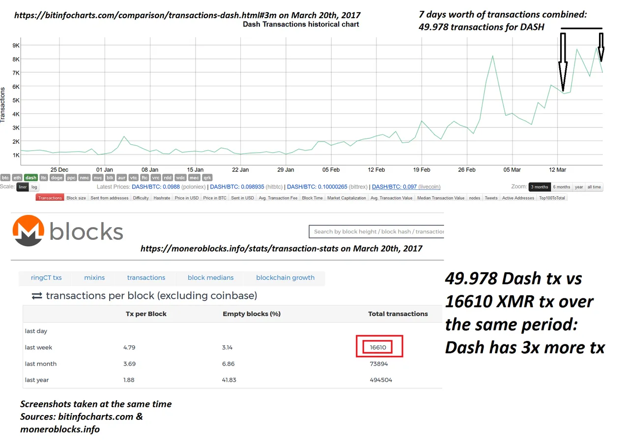This screenshot has height=443, width=629.
Task: Open the Tweets chart tab
Action: click(491, 198)
